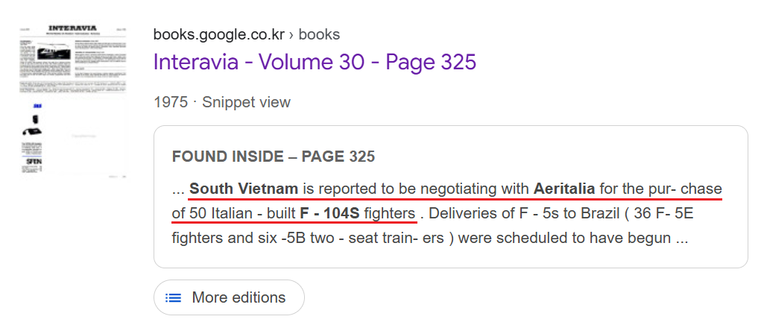Screen dimensions: 767x325
Task: Open the Interavia Volume 30 title link
Action: [x=314, y=62]
